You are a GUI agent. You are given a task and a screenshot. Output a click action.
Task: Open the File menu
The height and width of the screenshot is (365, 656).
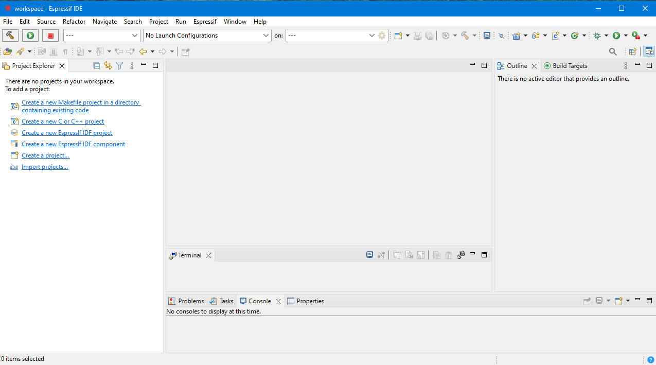(8, 22)
